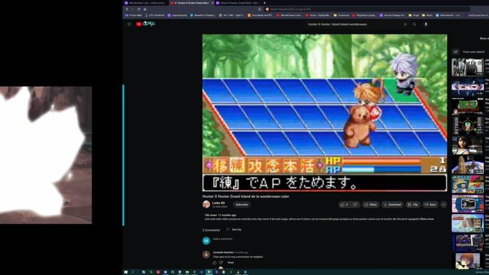Select the All filter chip
This screenshot has height=275, width=489.
click(x=455, y=52)
